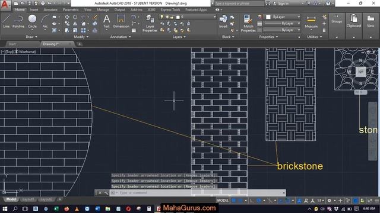This screenshot has height=213, width=380.
Task: Select the Copy tool in Modify panel
Action: tap(67, 24)
